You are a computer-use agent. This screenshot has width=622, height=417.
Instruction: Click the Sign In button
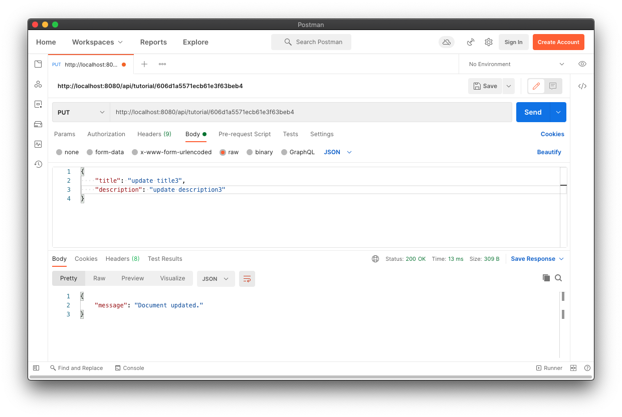(x=513, y=42)
